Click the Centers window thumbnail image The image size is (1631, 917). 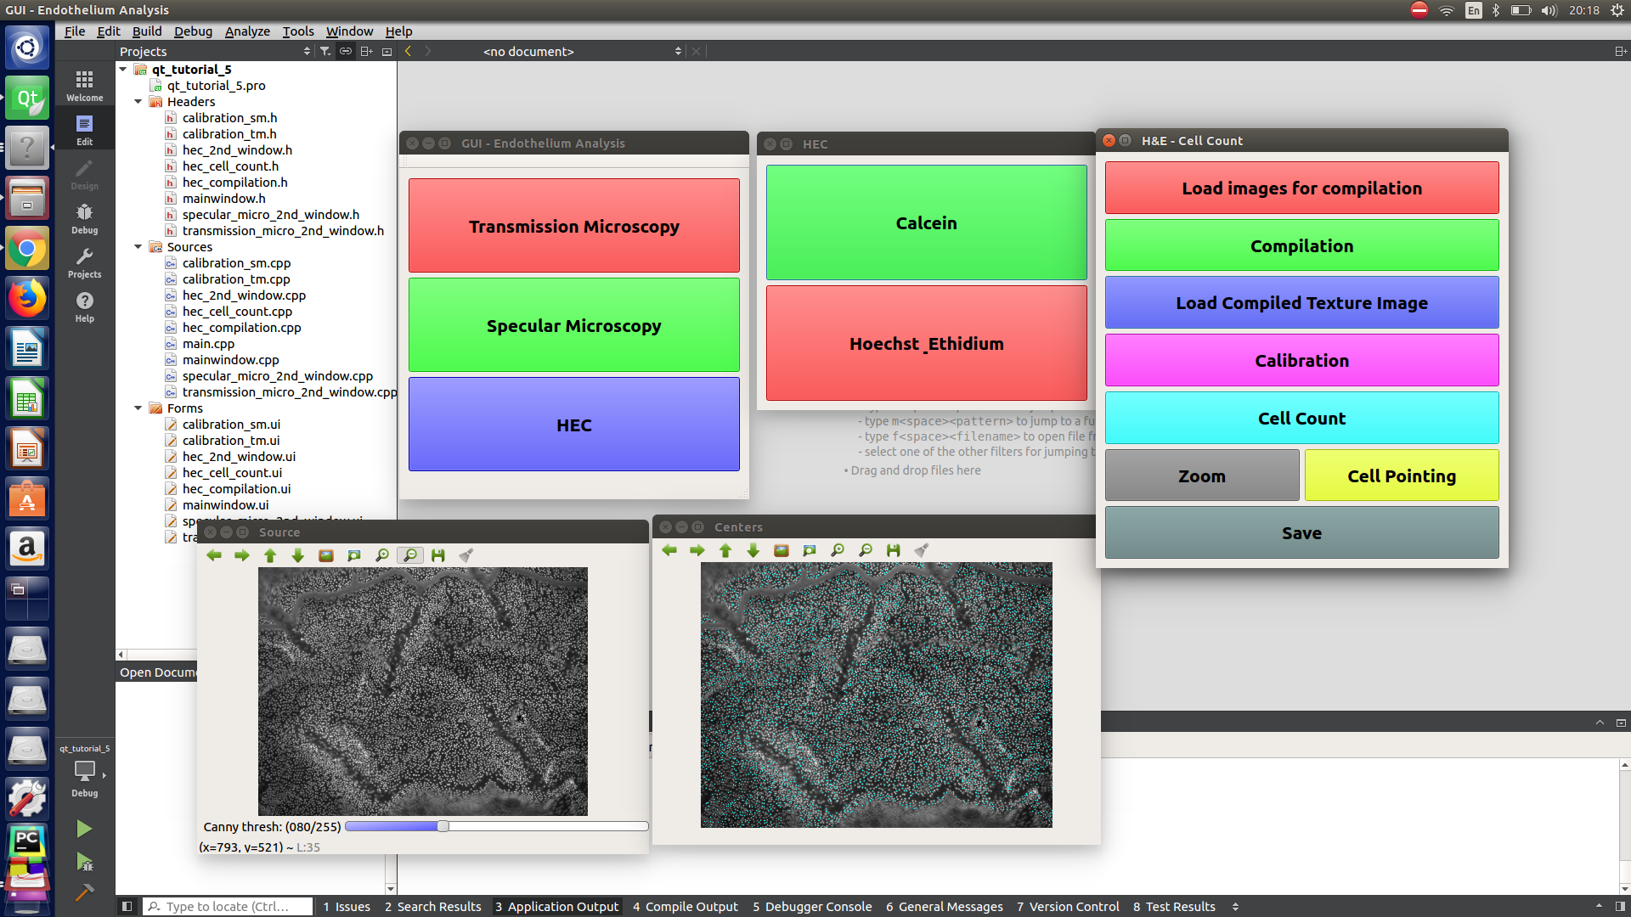(x=876, y=695)
